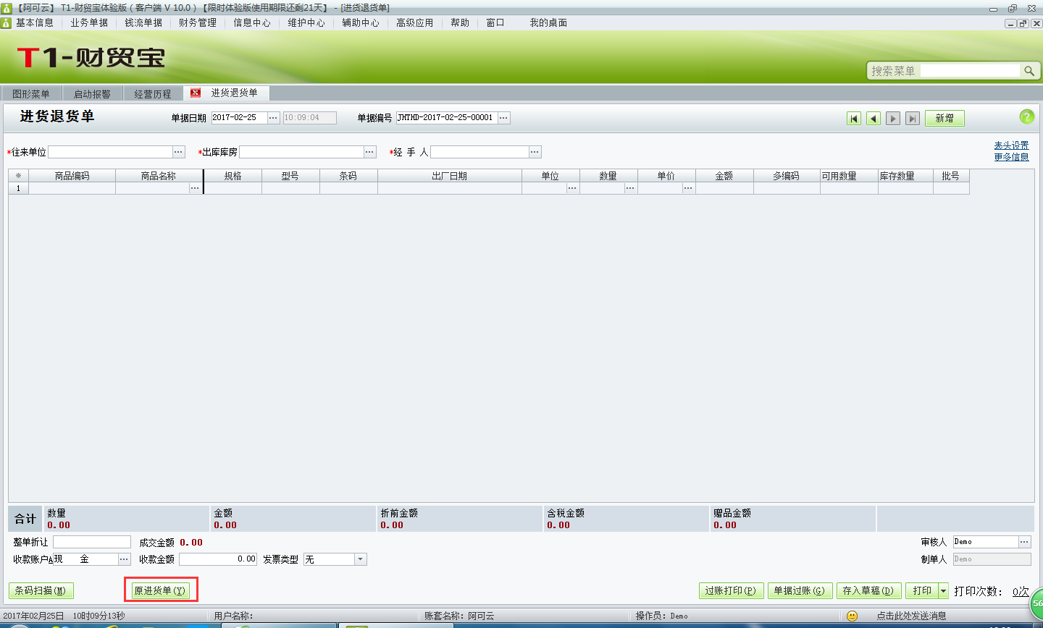Image resolution: width=1043 pixels, height=628 pixels.
Task: Open the 往来单位 lookup ellipsis button
Action: (179, 152)
